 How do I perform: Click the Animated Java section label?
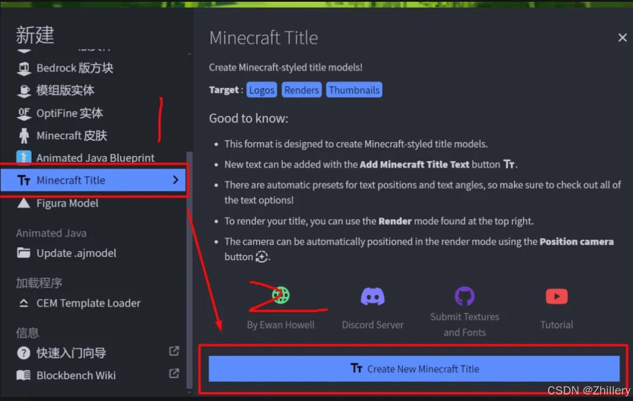tap(51, 233)
